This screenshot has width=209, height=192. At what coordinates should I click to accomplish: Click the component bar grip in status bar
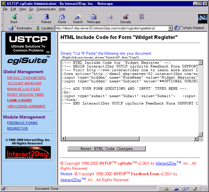(160, 189)
